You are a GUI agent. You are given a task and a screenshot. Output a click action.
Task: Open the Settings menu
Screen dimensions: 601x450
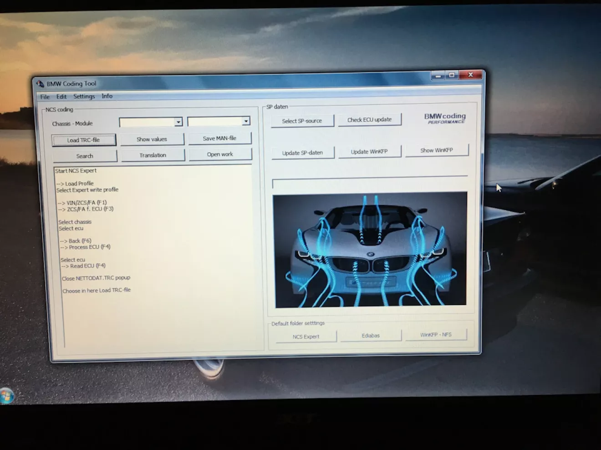click(84, 96)
